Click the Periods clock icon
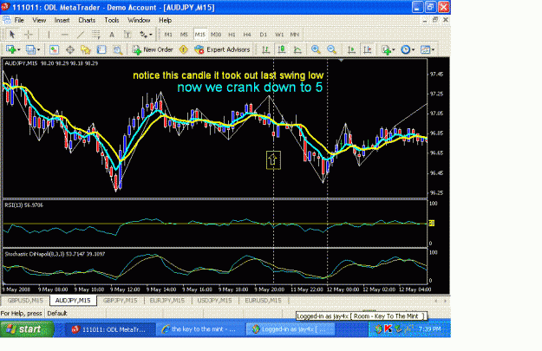Screen dimensions: 542x351 [x=406, y=49]
